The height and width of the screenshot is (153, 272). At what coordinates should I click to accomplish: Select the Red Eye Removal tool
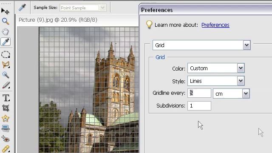click(x=6, y=139)
